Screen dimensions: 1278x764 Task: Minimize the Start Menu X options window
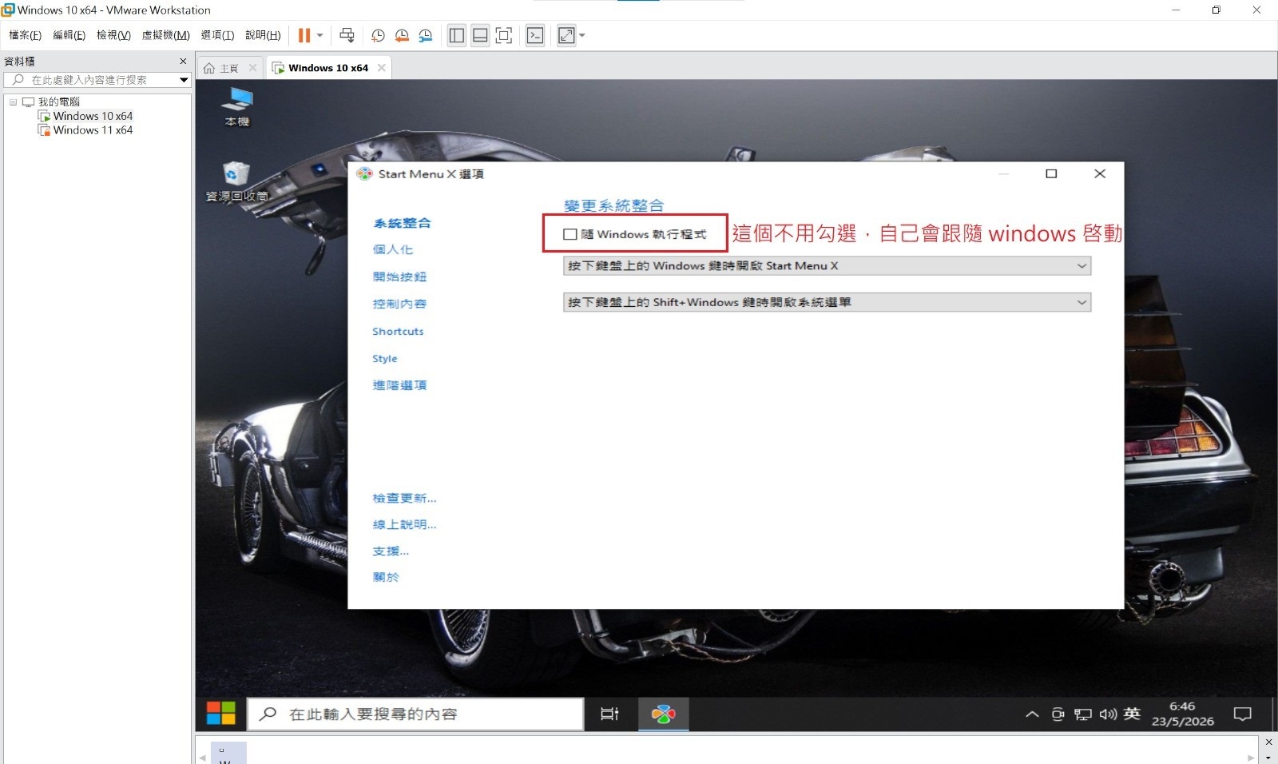point(1004,173)
